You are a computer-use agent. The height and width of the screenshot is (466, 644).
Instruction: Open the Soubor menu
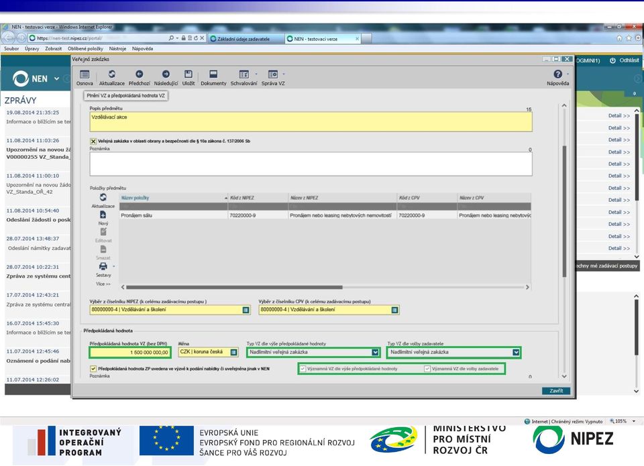(x=11, y=48)
